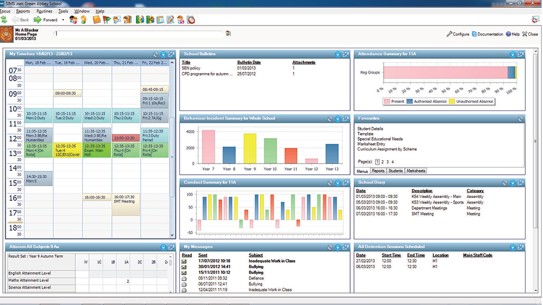Open the My Timeline panel options dropdown
Viewport: 543px width, 305px height.
(x=163, y=54)
